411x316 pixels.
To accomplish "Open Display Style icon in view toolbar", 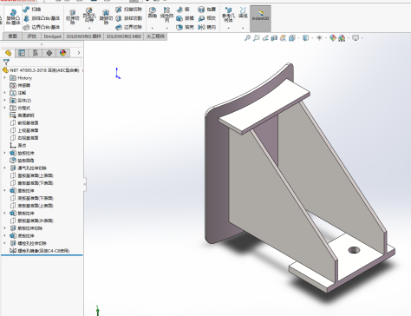I will pyautogui.click(x=305, y=38).
